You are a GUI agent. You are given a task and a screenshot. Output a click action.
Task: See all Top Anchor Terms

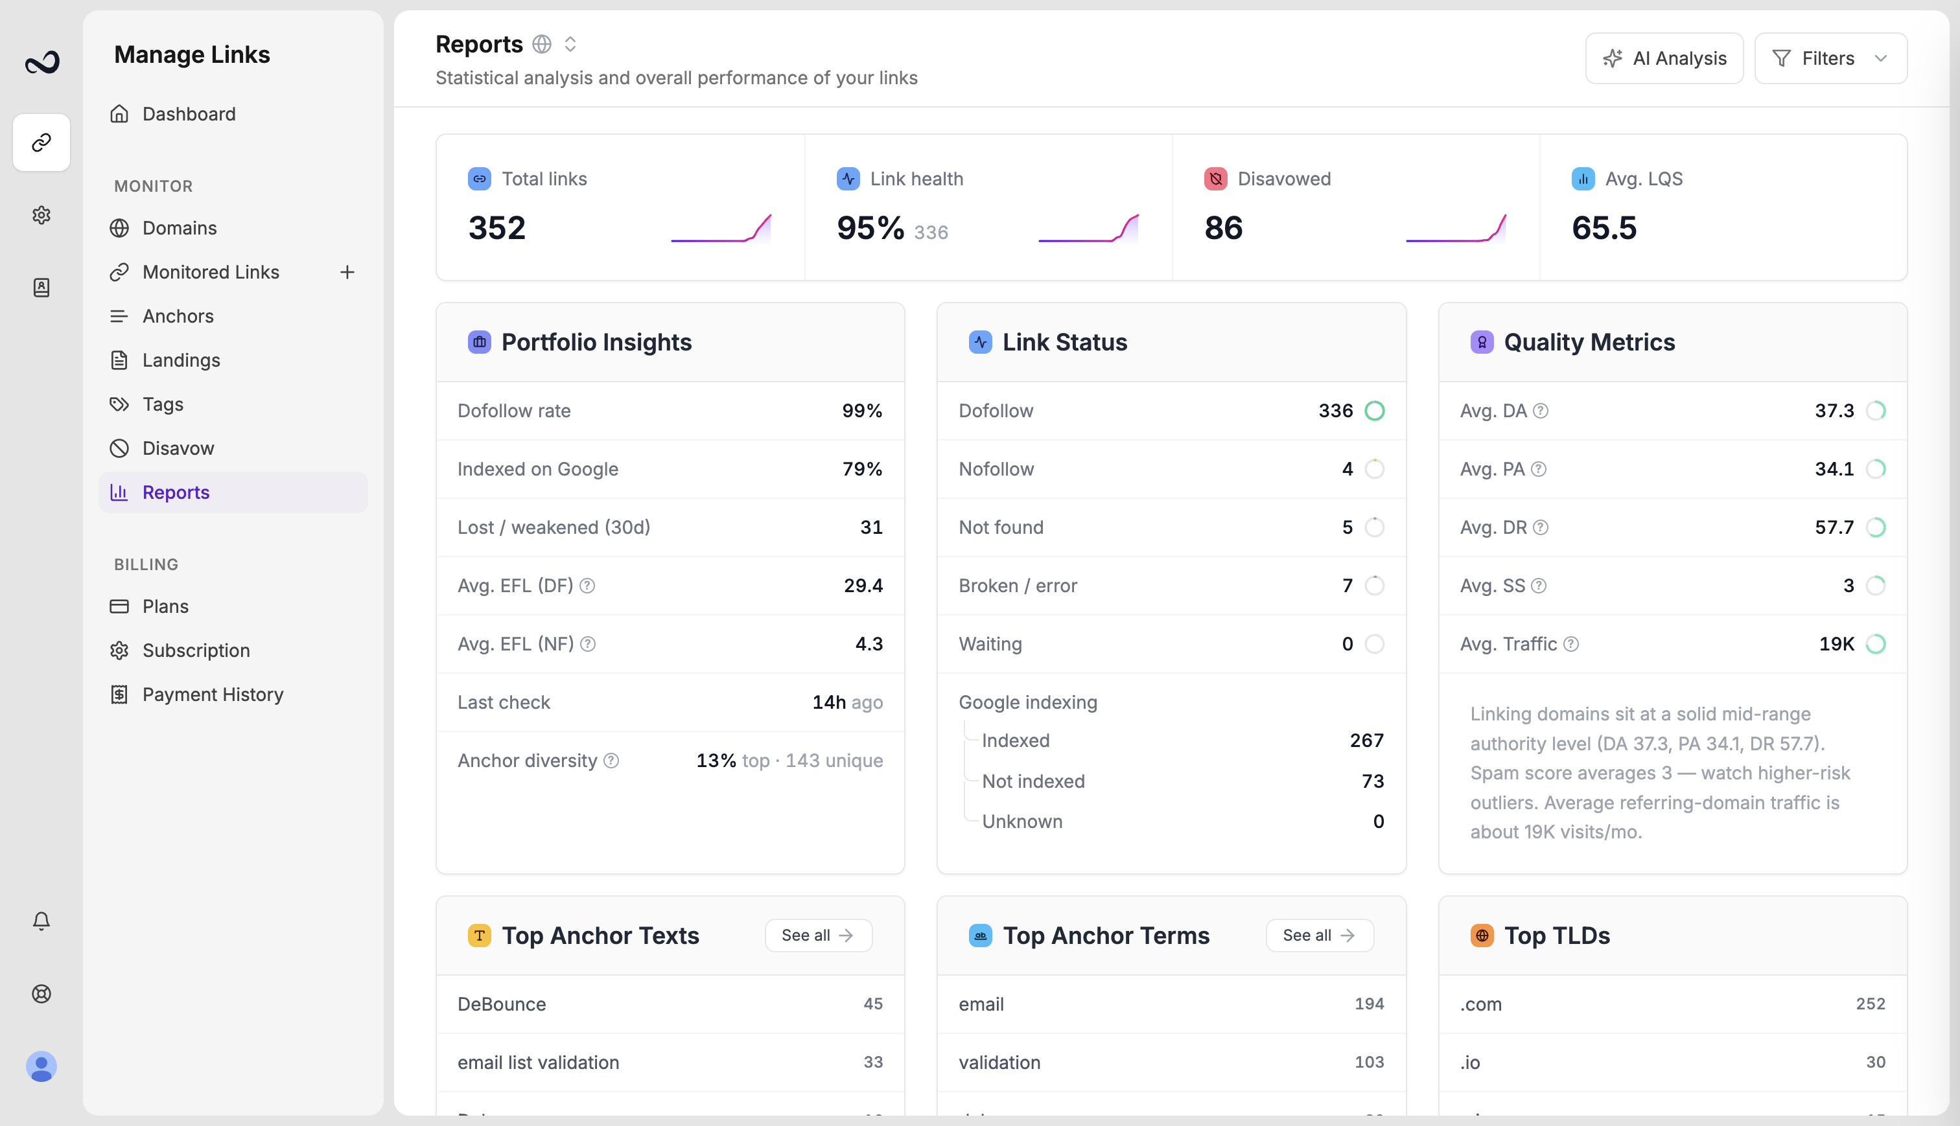[x=1320, y=936]
